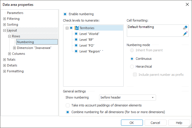Toggle the Enable numbering checkbox
192x128 pixels.
point(65,14)
